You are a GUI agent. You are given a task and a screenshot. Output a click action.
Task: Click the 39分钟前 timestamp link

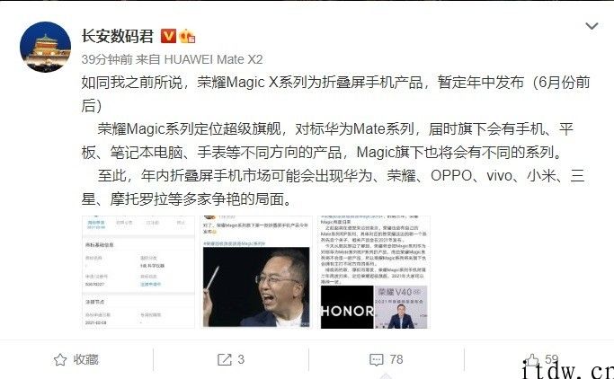(106, 59)
